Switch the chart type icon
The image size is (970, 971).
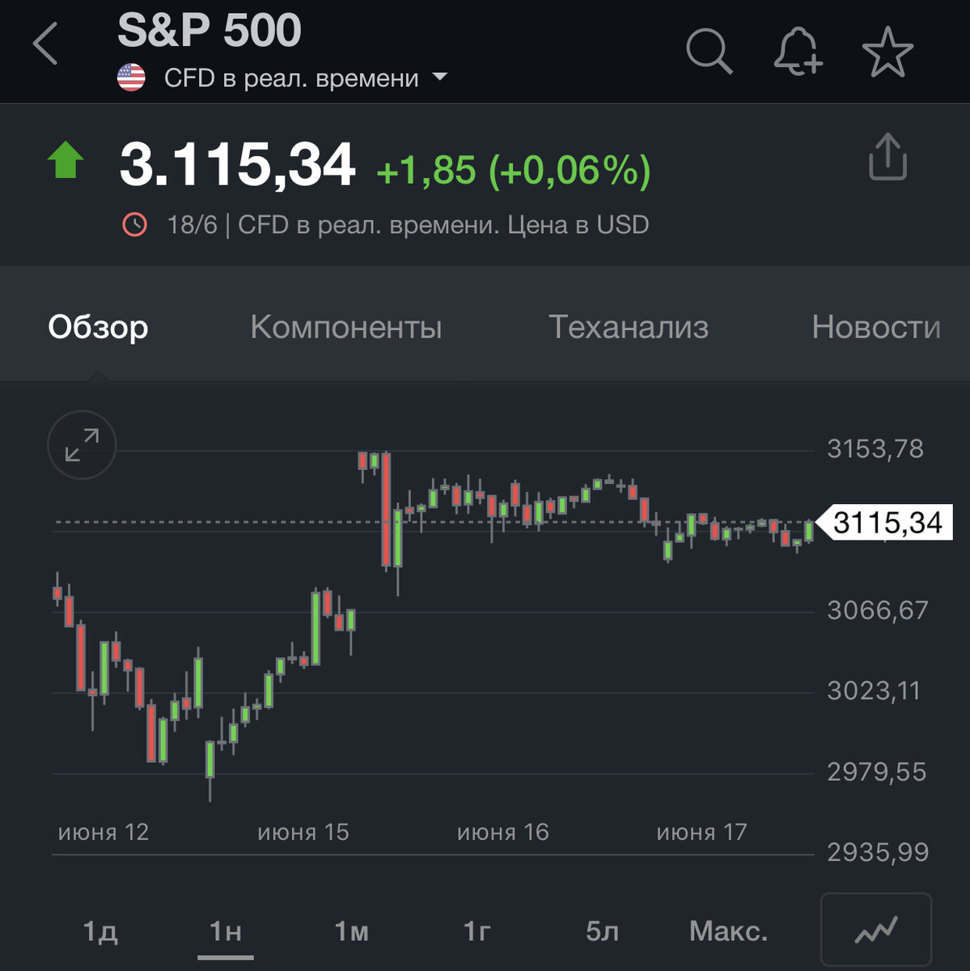(x=876, y=931)
